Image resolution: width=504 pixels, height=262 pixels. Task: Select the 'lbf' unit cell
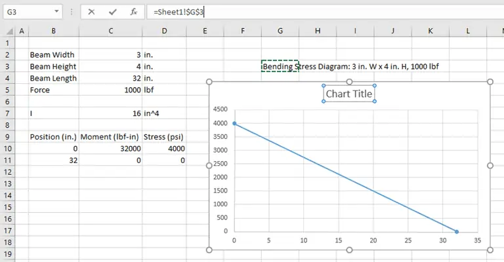[x=164, y=90]
